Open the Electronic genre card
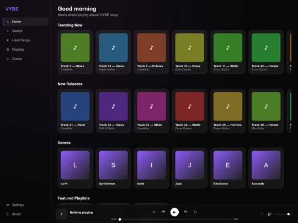This screenshot has height=223, width=298. (x=228, y=168)
